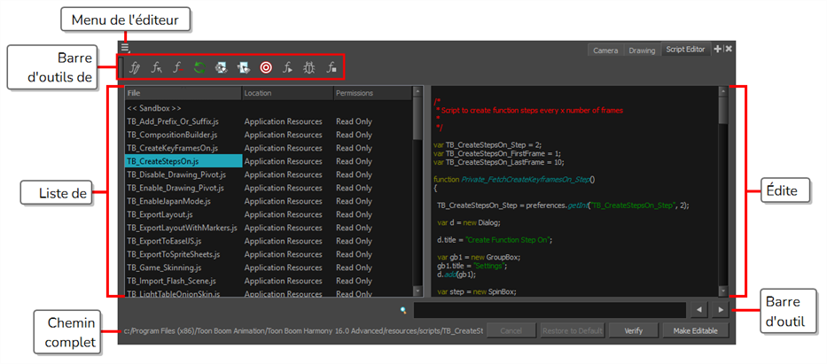Click the file list vertical scrollbar thumb

click(x=417, y=118)
